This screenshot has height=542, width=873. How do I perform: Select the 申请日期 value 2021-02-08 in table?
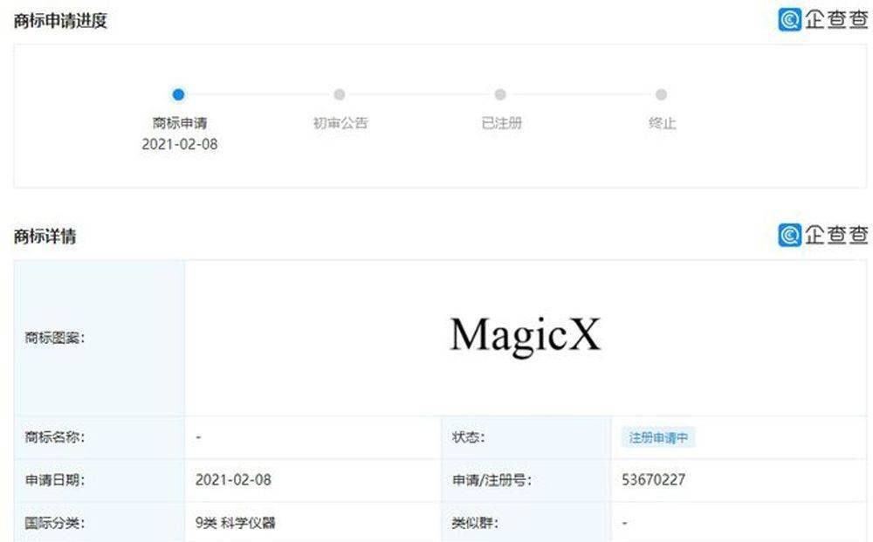pos(233,480)
